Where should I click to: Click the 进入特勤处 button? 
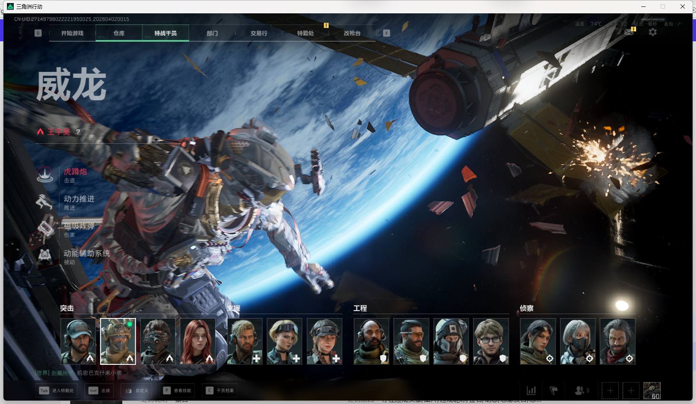tap(57, 391)
